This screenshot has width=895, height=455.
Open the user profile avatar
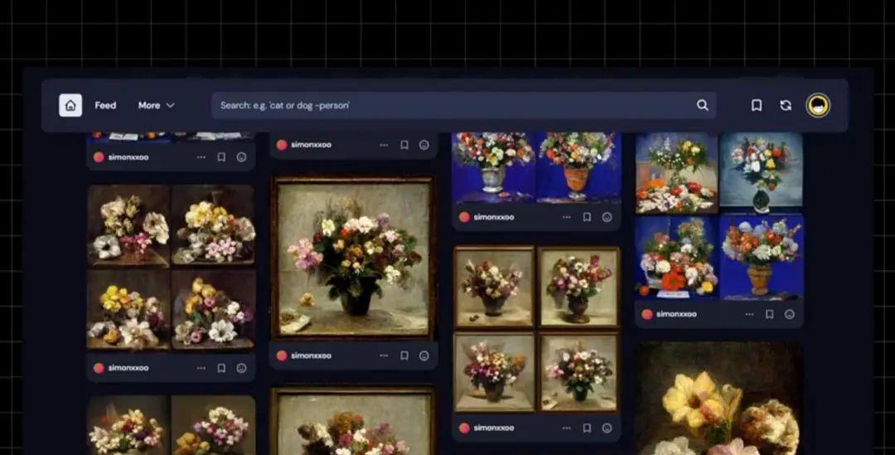[818, 105]
